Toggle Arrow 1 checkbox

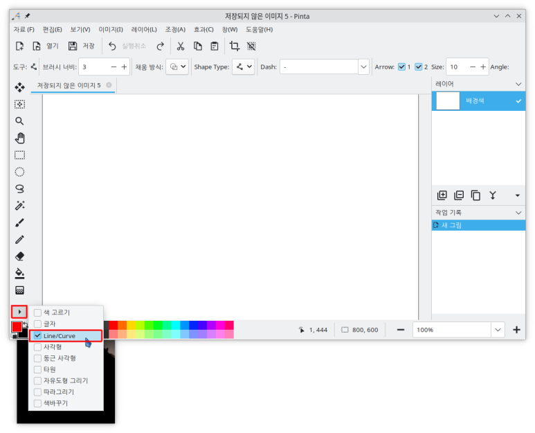tap(401, 67)
